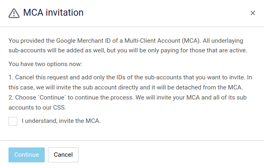Click the 'paying for those that are active' phrase

tap(204, 50)
